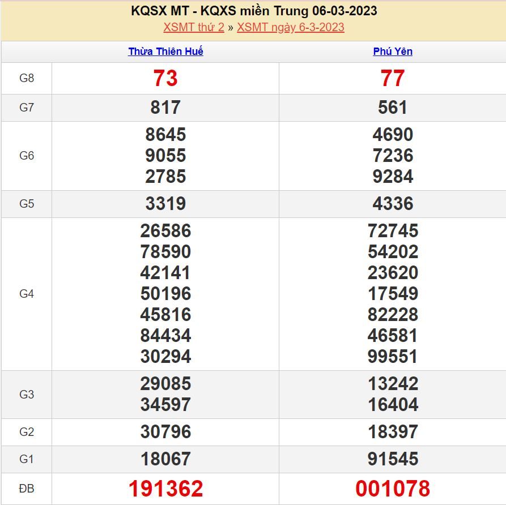Click G5 number 3319
506x505 pixels.
click(x=165, y=203)
